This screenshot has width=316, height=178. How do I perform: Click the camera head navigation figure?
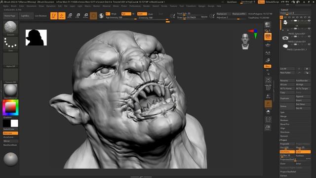click(x=245, y=42)
